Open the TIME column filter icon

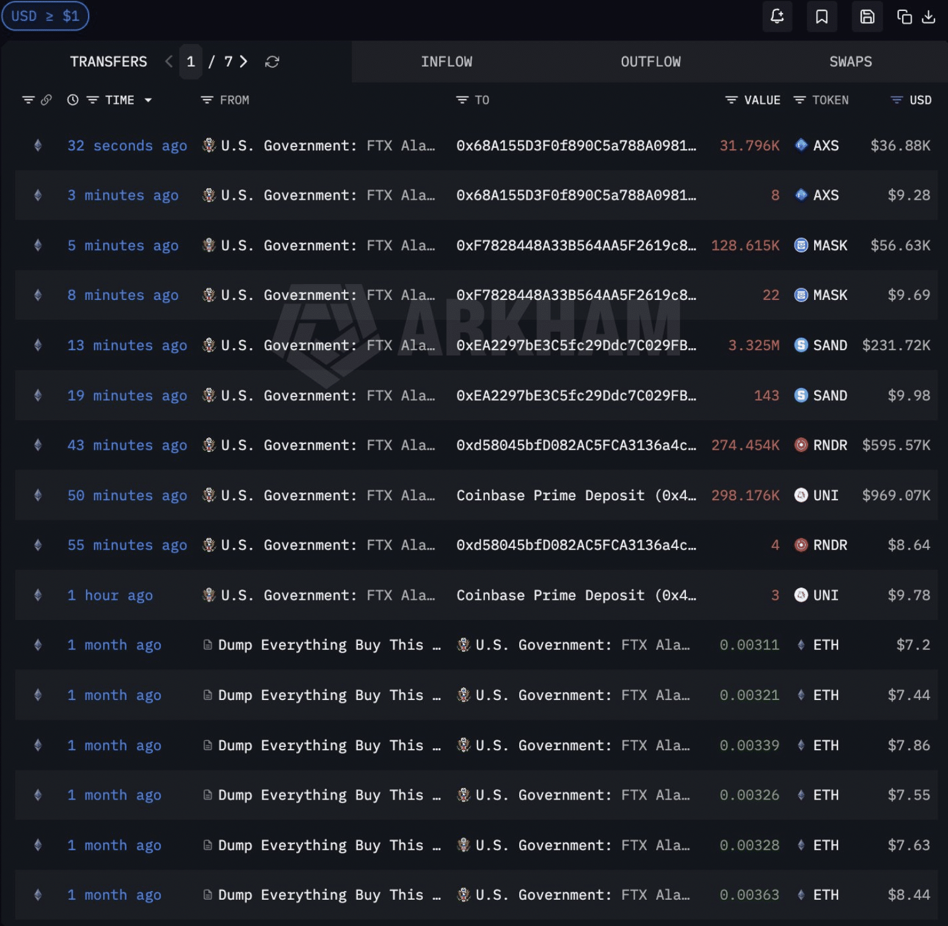[92, 100]
